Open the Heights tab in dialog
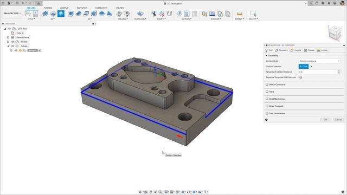The height and width of the screenshot is (195, 347). [295, 50]
